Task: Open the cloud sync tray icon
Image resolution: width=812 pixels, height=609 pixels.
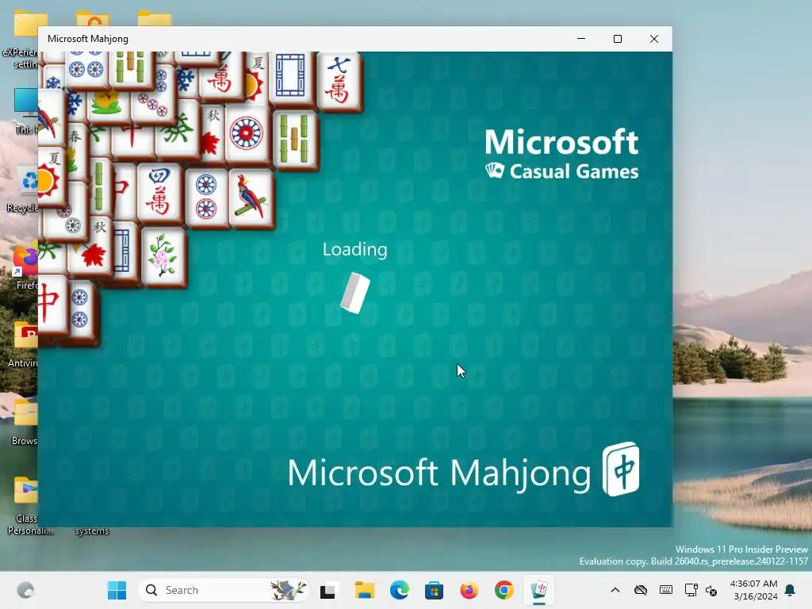Action: pos(641,590)
